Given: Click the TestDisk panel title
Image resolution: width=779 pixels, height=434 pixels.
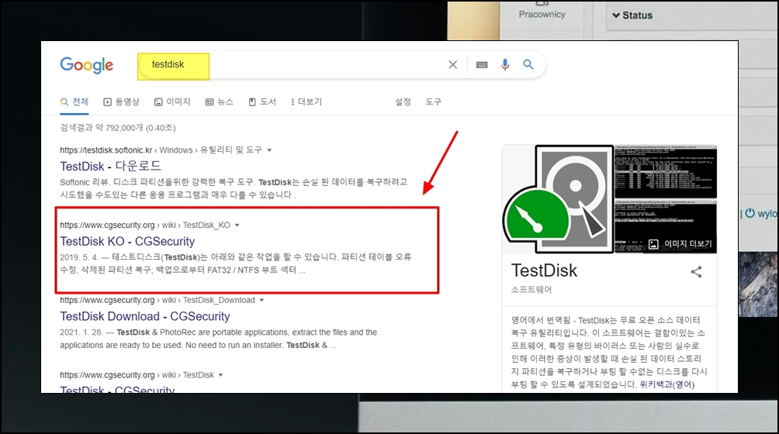Looking at the screenshot, I should pos(544,270).
